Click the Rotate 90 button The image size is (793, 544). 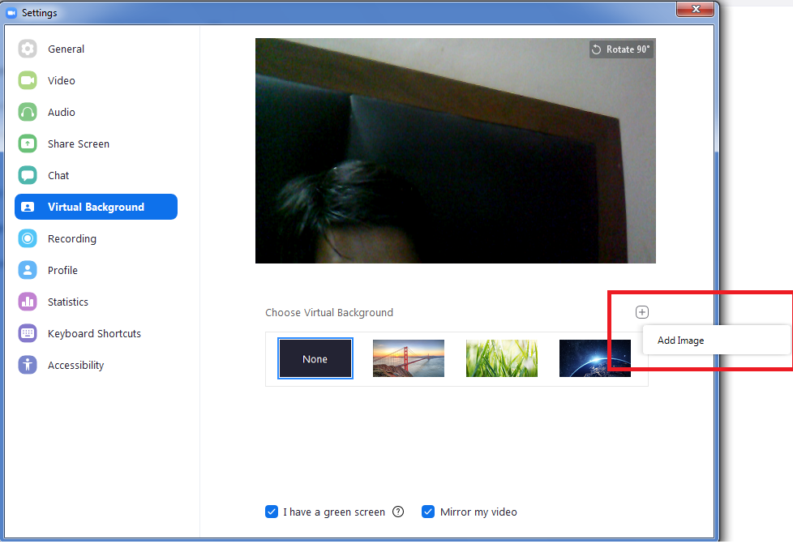(621, 49)
